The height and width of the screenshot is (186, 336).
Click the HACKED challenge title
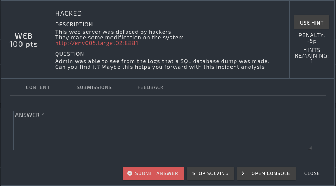68,14
